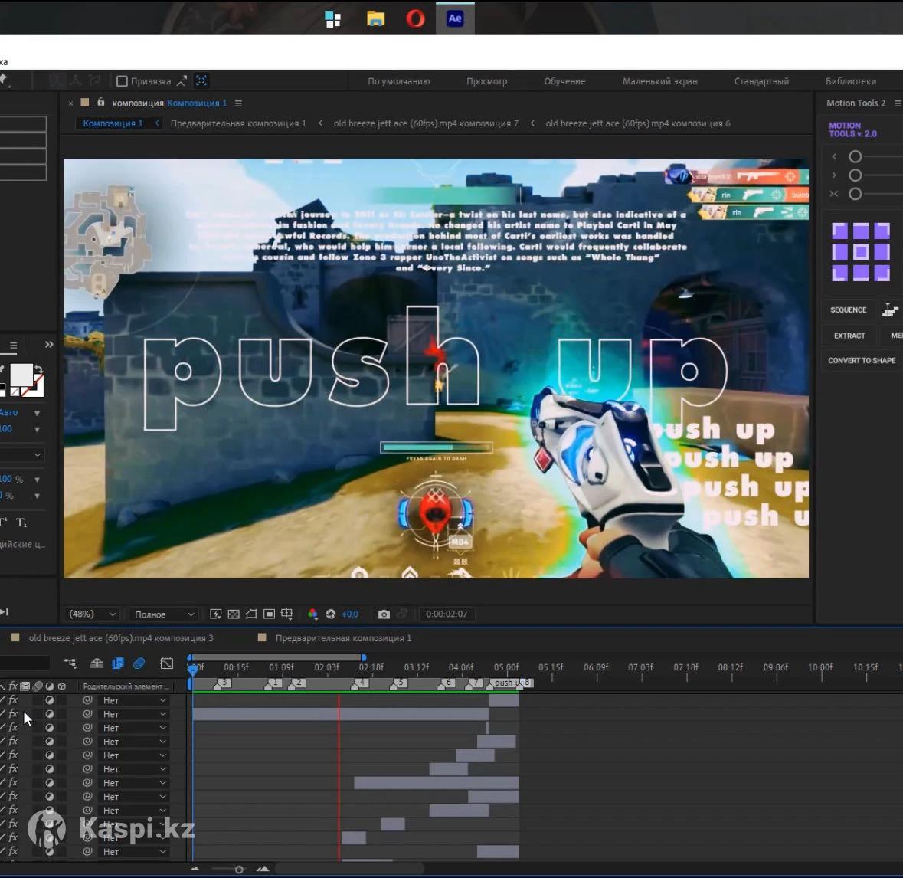Open File Explorer from the taskbar
Viewport: 903px width, 878px height.
pyautogui.click(x=375, y=19)
